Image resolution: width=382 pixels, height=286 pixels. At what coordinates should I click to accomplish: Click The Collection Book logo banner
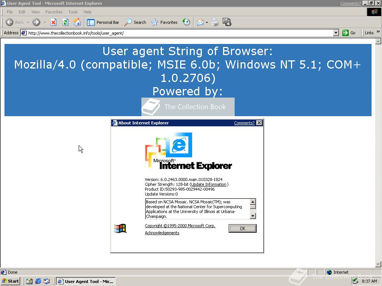pos(188,107)
